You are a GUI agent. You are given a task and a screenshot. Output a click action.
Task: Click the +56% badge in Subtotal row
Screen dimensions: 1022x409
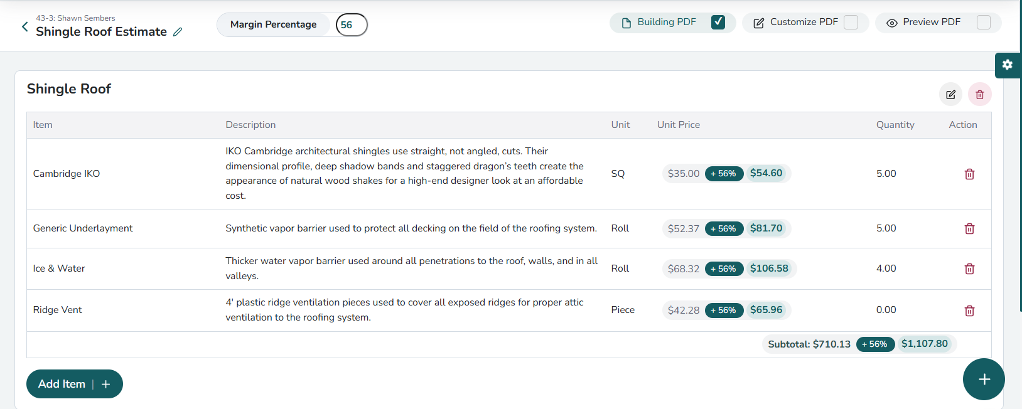(874, 344)
